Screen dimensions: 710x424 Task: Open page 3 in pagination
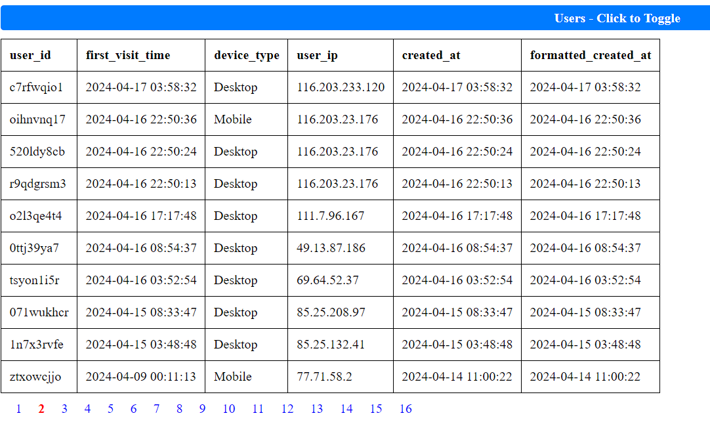coord(64,409)
